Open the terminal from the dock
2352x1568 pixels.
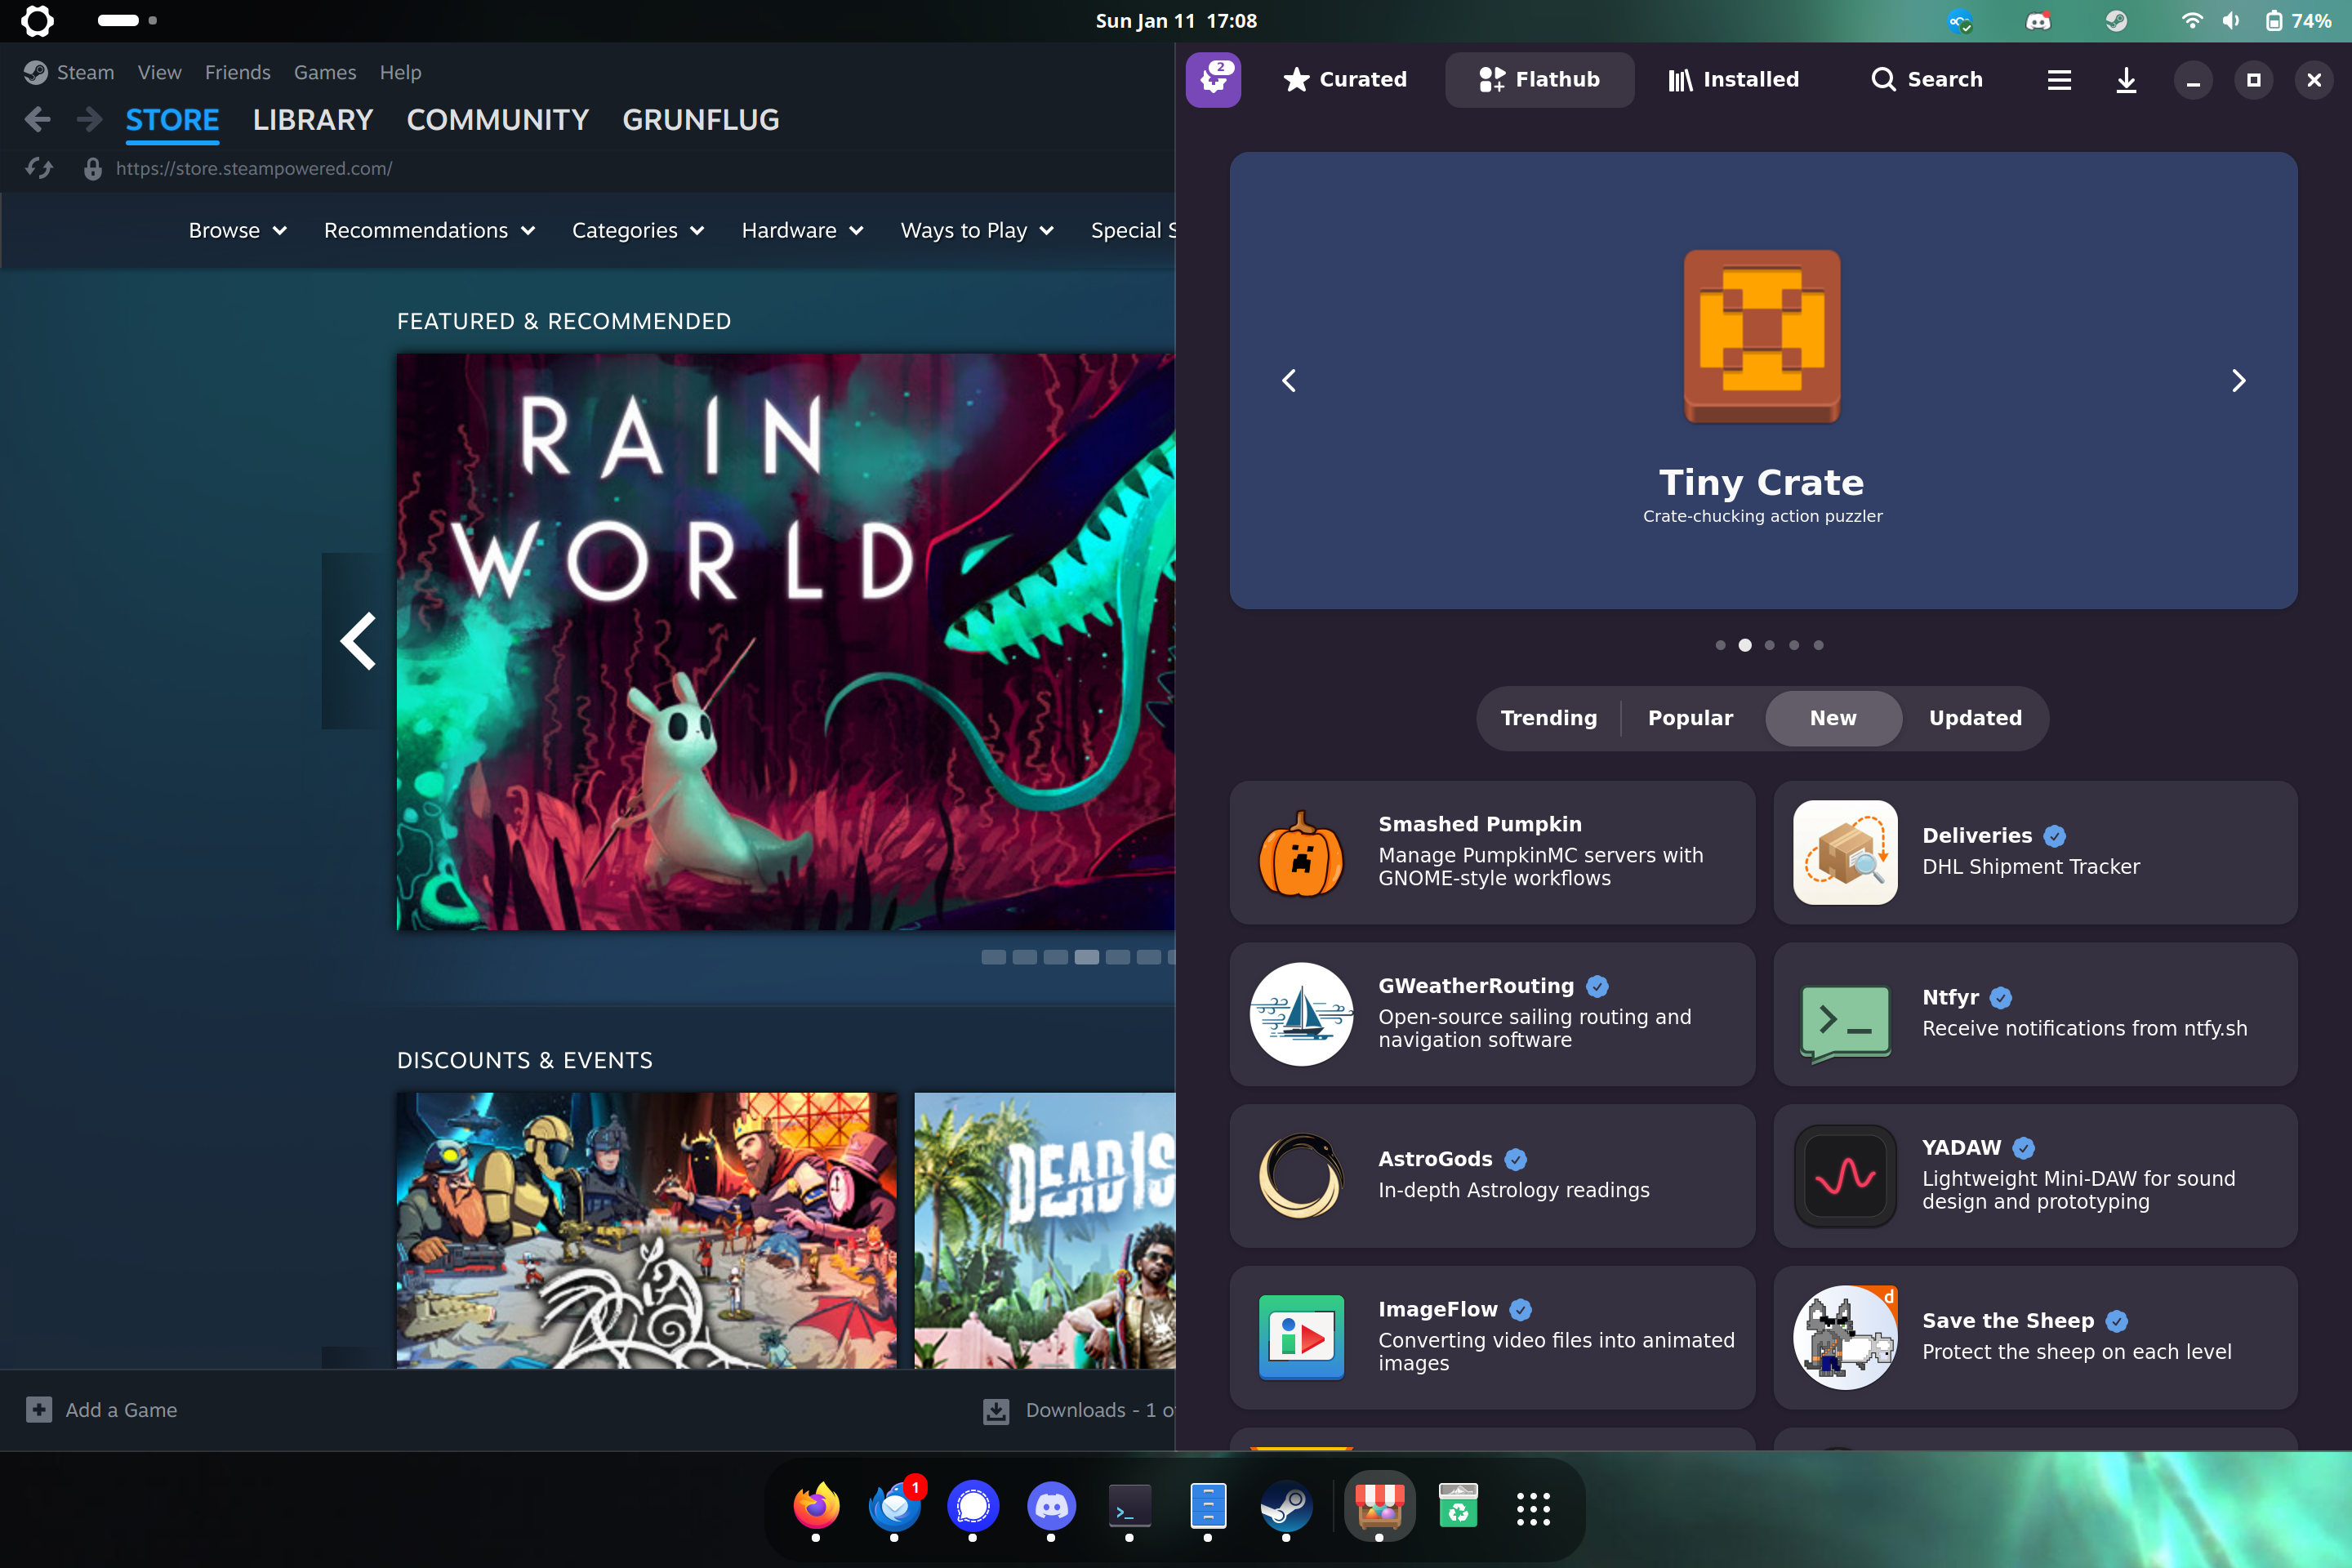pos(1129,1507)
